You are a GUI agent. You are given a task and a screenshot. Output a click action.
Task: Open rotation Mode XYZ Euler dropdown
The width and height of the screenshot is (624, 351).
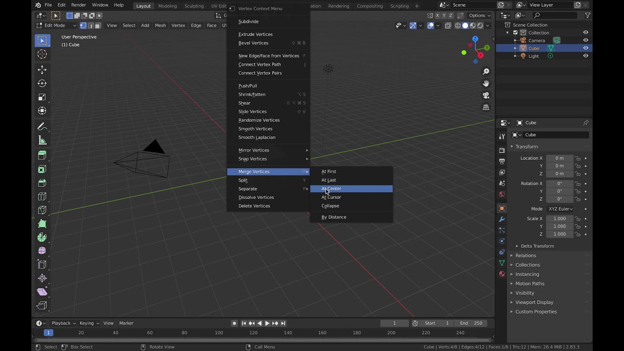pyautogui.click(x=560, y=209)
